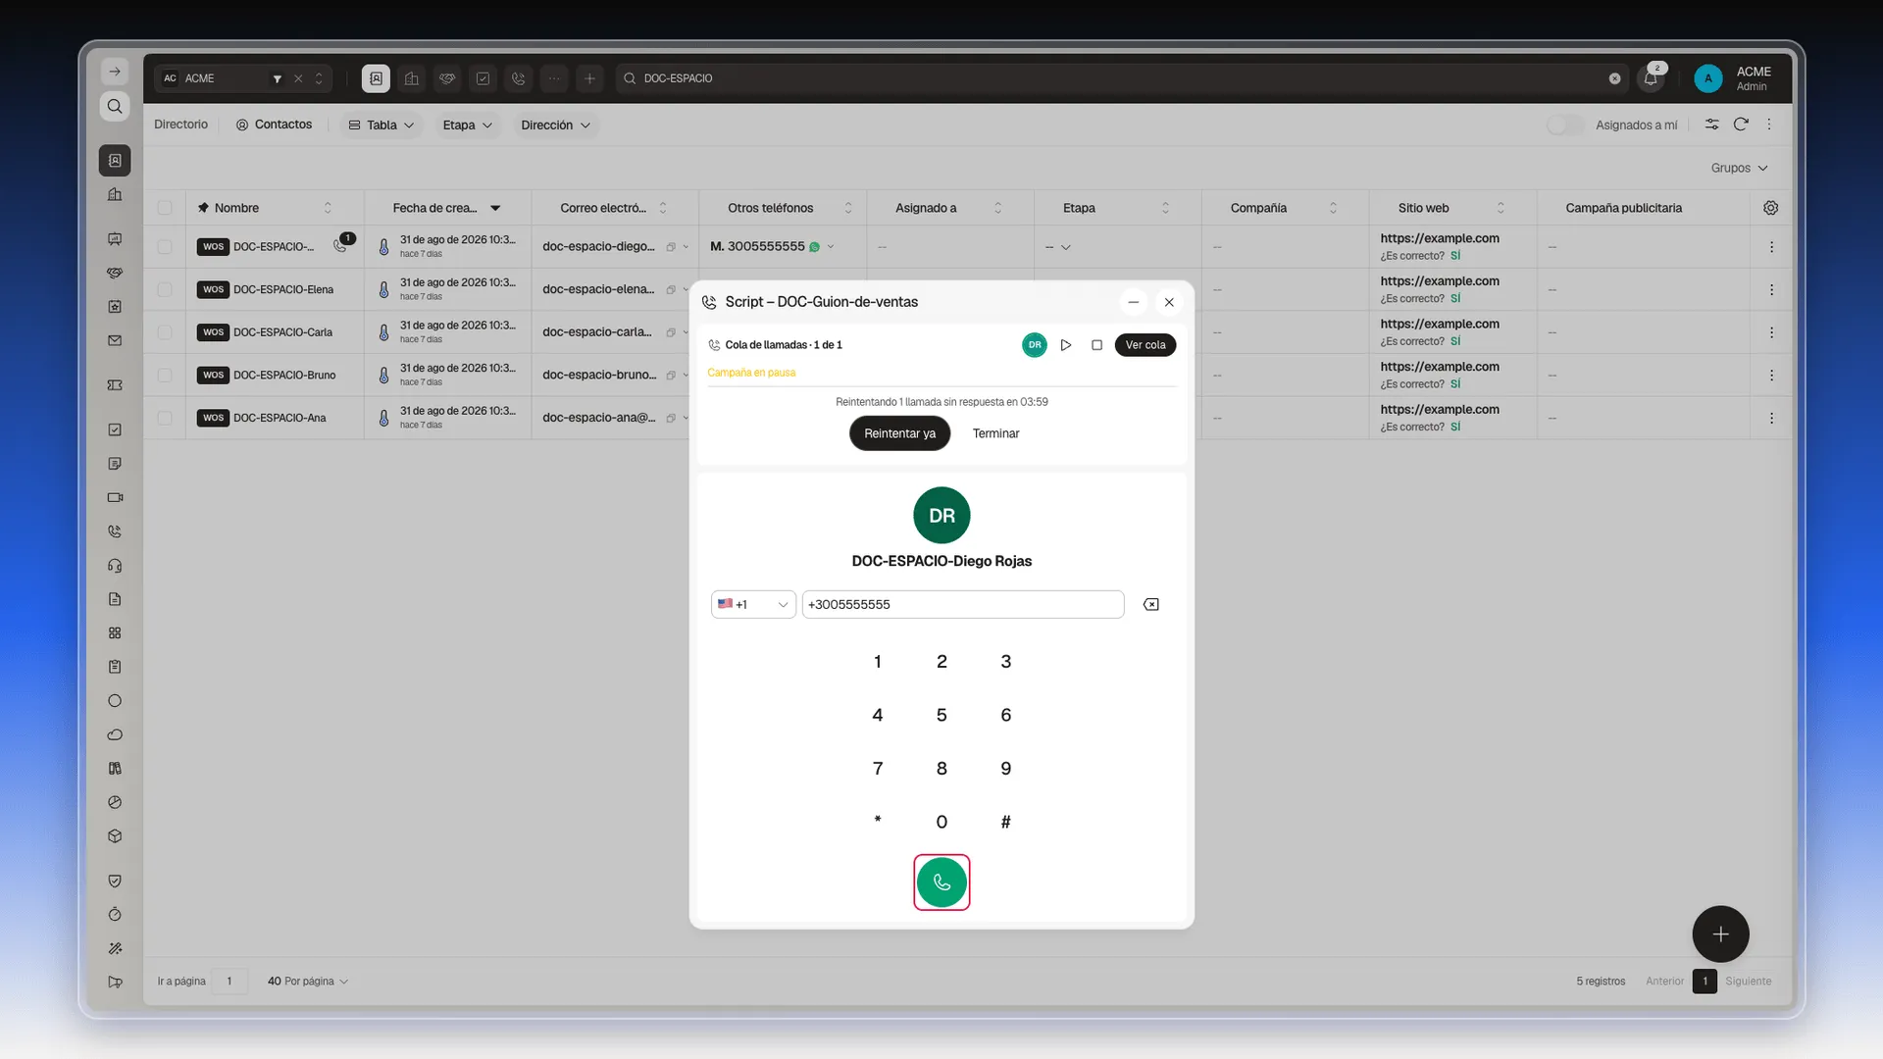This screenshot has height=1059, width=1883.
Task: Click the floating add record button
Action: click(1720, 934)
